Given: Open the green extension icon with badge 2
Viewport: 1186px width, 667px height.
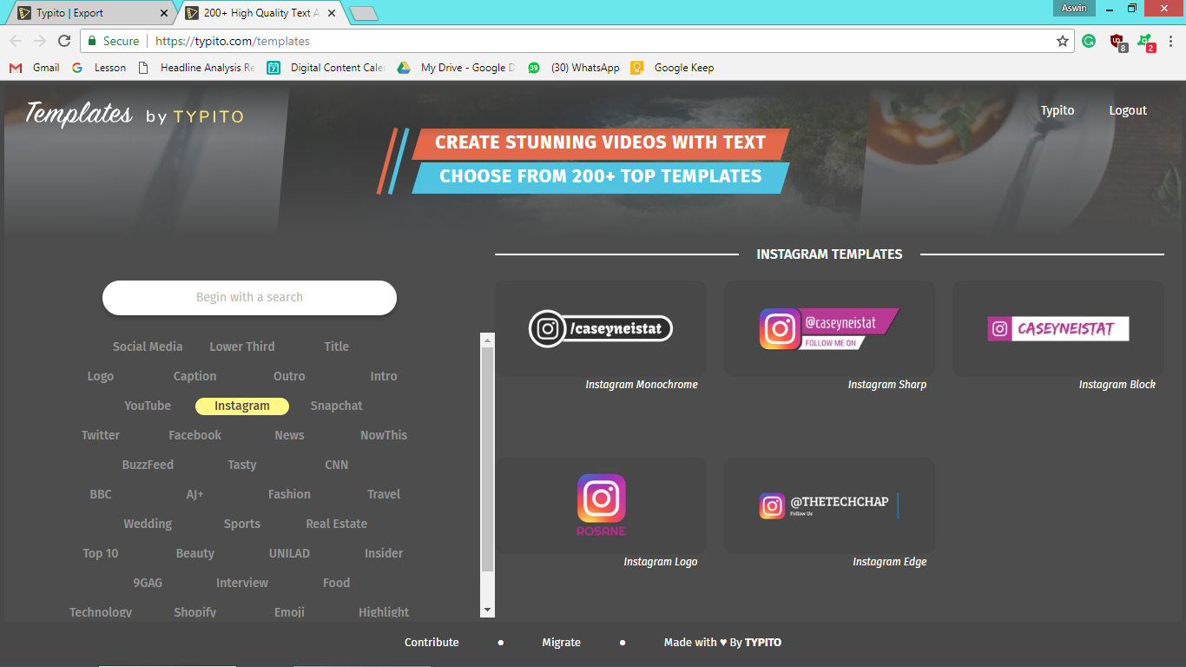Looking at the screenshot, I should click(x=1145, y=42).
